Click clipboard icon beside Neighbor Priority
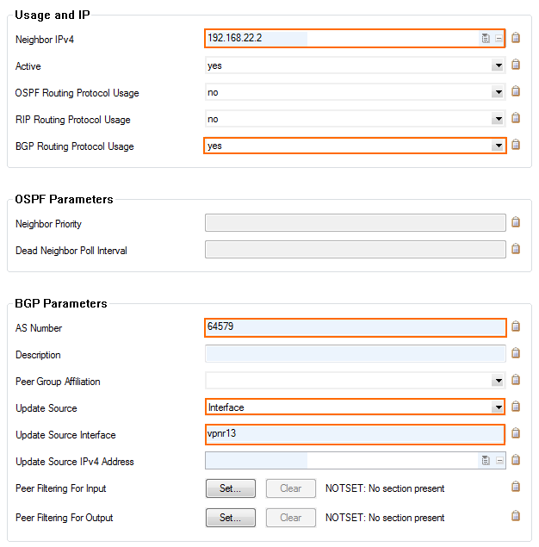 tap(516, 222)
